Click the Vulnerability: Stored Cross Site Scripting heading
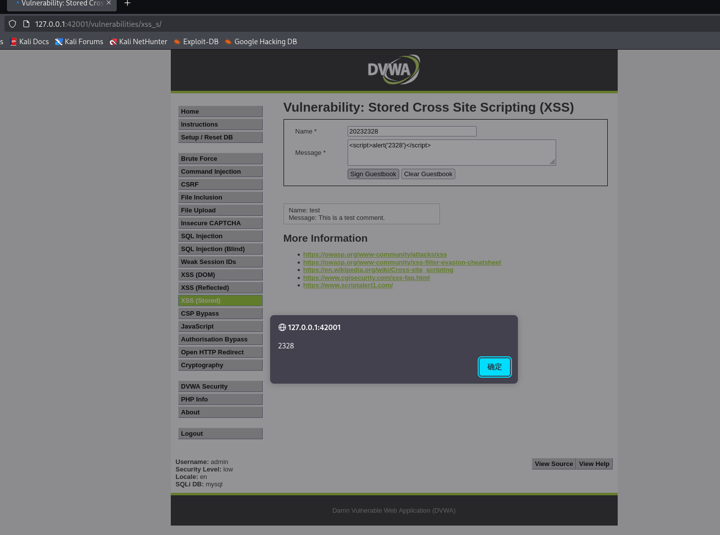Screen dimensions: 720x535 (x=429, y=107)
